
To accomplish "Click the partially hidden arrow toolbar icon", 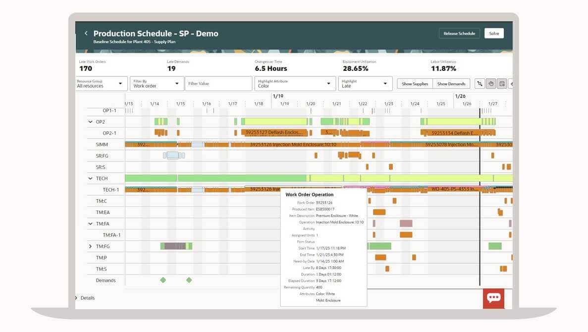I will (511, 84).
